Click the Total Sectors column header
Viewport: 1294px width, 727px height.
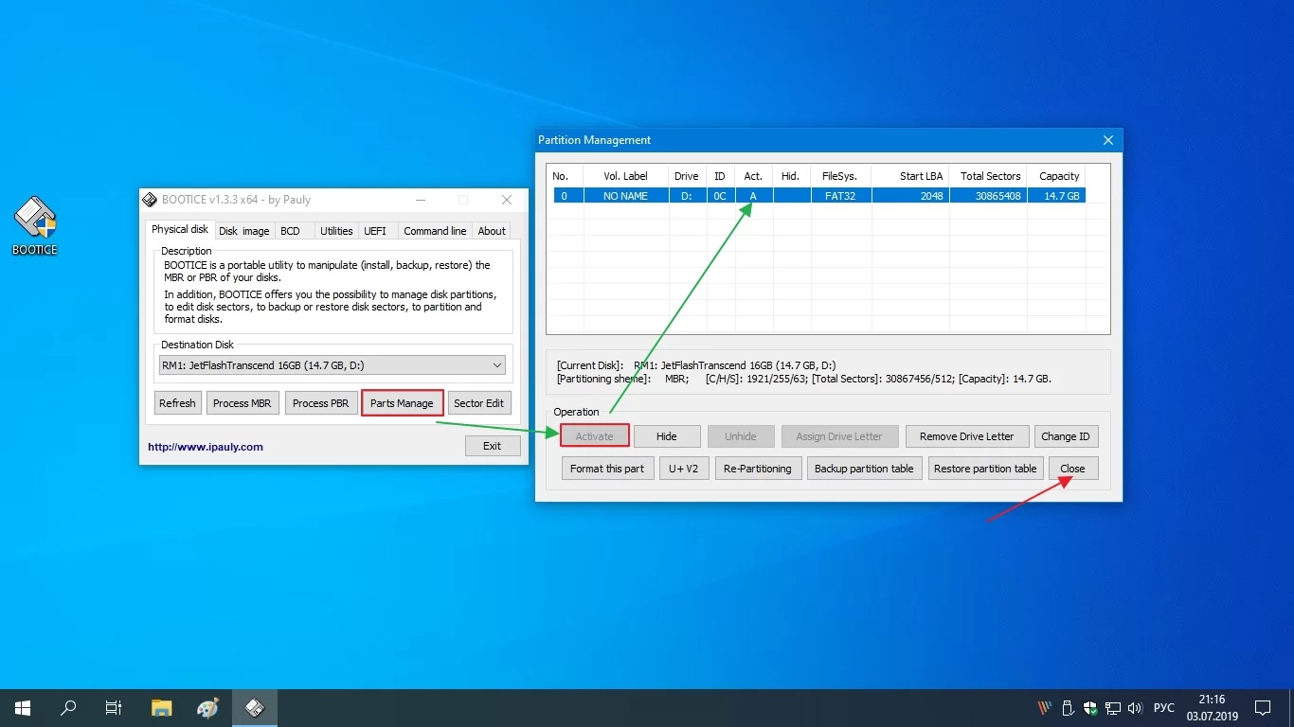click(x=989, y=176)
